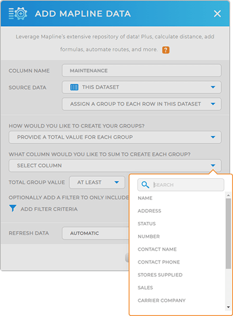The height and width of the screenshot is (316, 233).
Task: Open the This Dataset source dropdown
Action: 142,87
